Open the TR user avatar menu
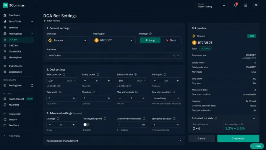Screen dimensions: 266x150 pyautogui.click(x=256, y=5)
